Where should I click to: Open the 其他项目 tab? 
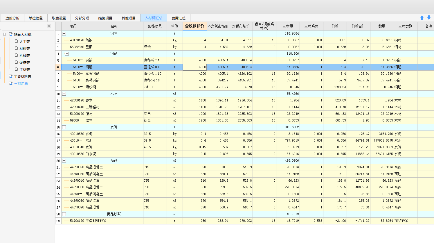pyautogui.click(x=129, y=18)
